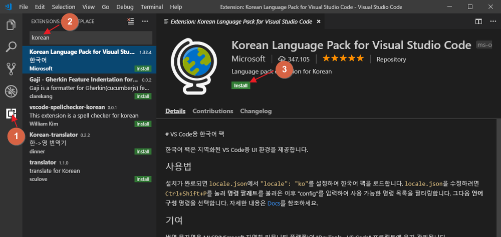
Task: Click the extension details vertical scrollbar
Action: (x=499, y=178)
